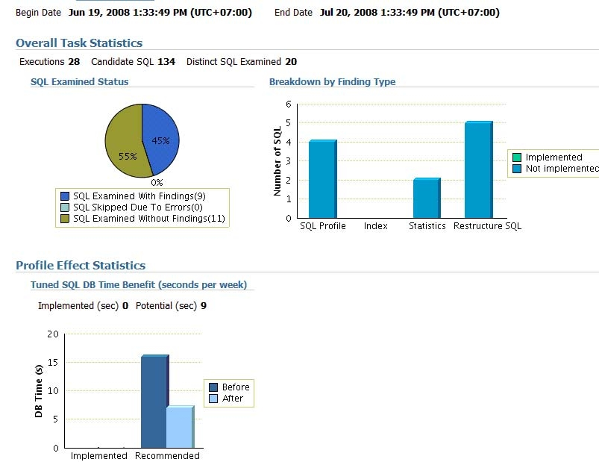Image resolution: width=599 pixels, height=462 pixels.
Task: Click the green Implemented legend swatch
Action: (517, 157)
